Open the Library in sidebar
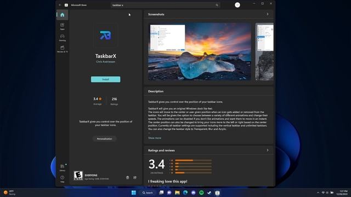The width and height of the screenshot is (351, 197). coord(62,167)
